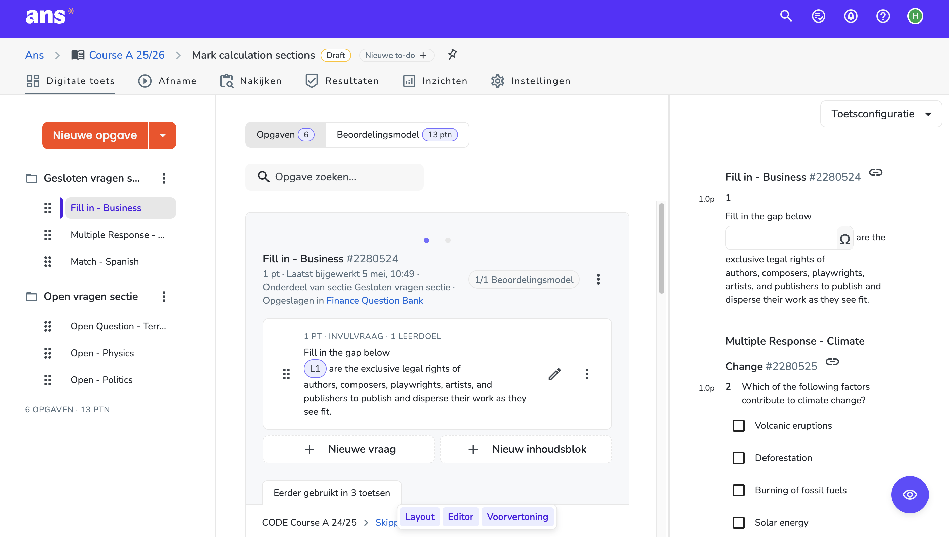The width and height of the screenshot is (949, 537).
Task: Open the Nakijken tab
Action: pyautogui.click(x=251, y=81)
